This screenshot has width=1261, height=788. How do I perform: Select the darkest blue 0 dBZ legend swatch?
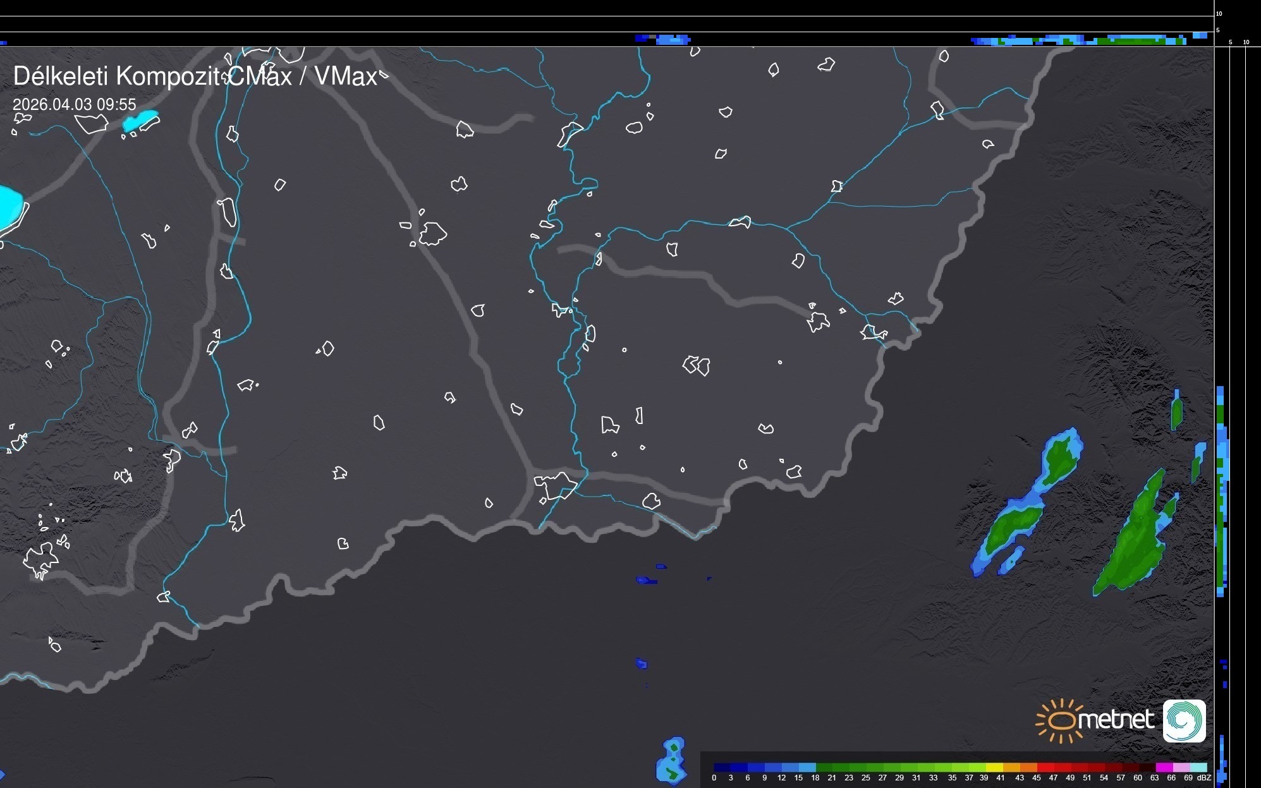coord(722,767)
